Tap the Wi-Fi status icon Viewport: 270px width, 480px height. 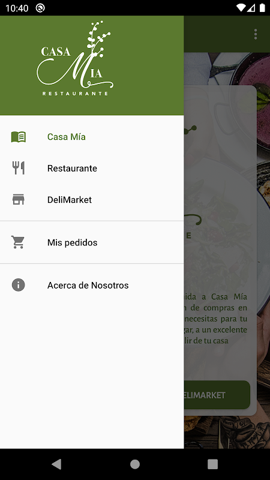click(241, 8)
